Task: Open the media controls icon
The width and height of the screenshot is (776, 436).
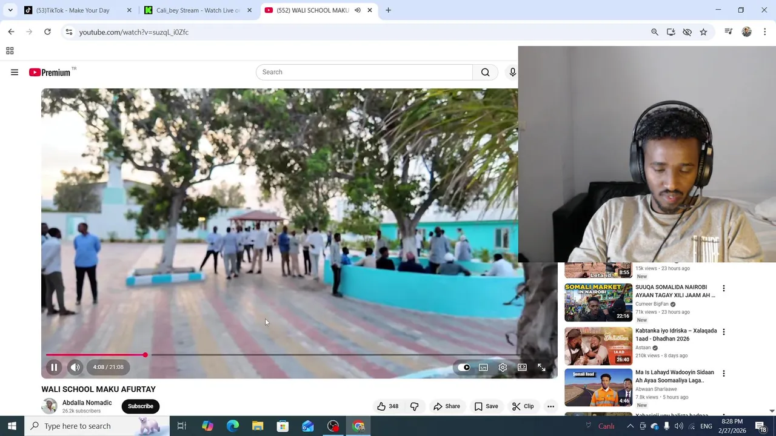Action: 729,32
